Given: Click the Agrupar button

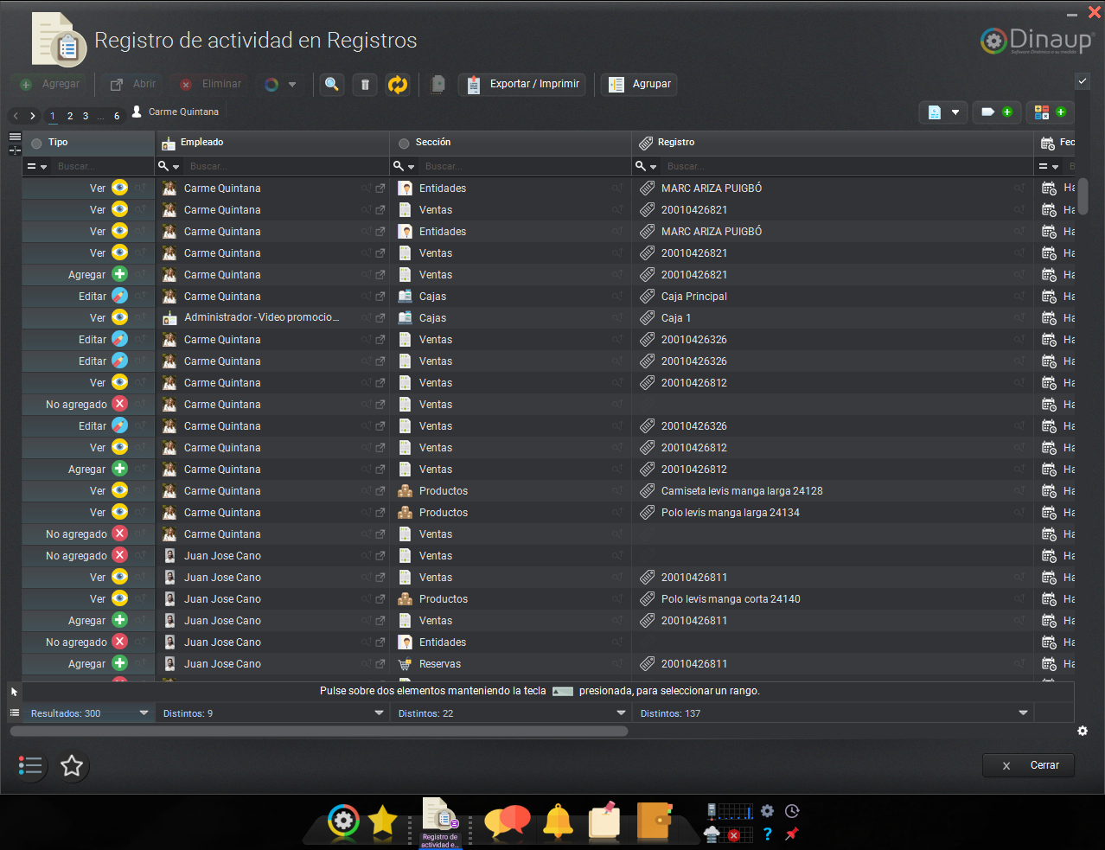Looking at the screenshot, I should click(x=640, y=84).
